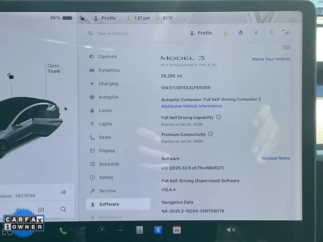Open the three-dots app launcher

click(x=120, y=230)
